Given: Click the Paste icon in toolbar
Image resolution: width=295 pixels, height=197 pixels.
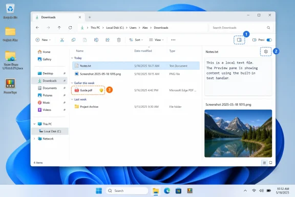Looking at the screenshot, I should click(85, 40).
